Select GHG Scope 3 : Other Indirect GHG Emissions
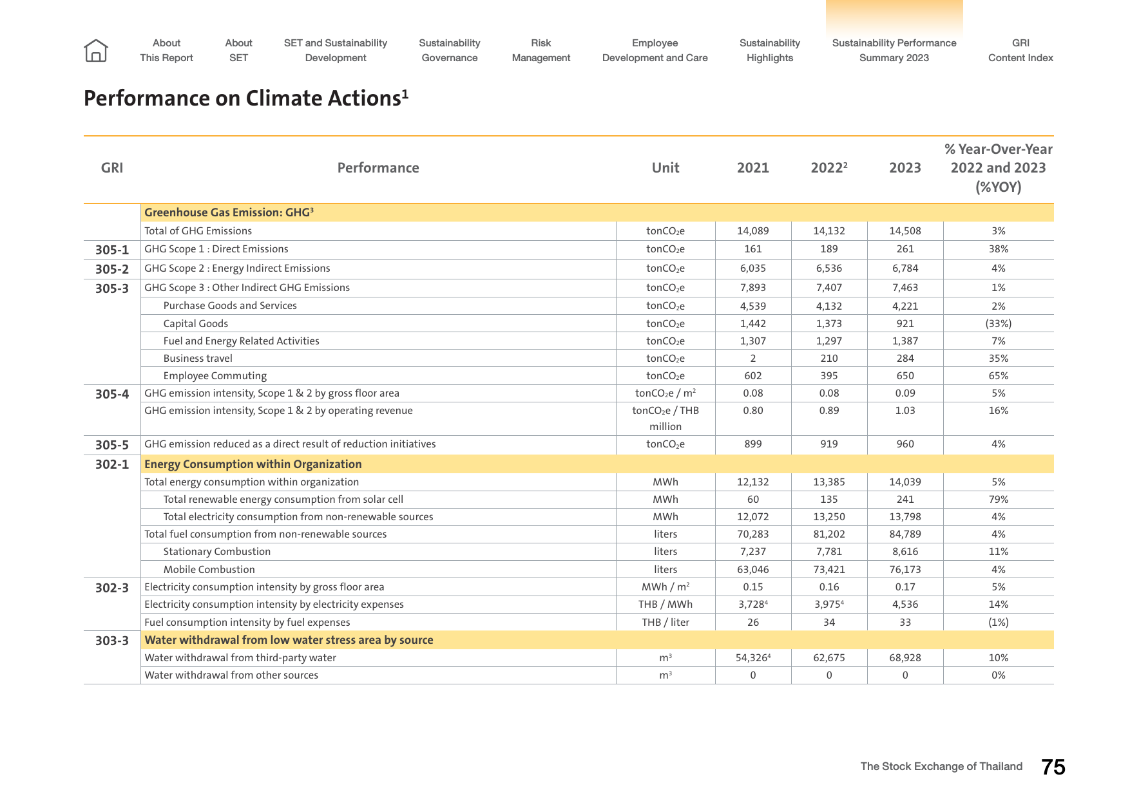 pos(247,288)
